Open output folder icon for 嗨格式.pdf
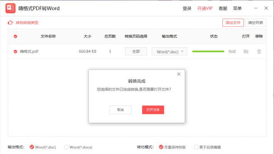Screen dimensions: 274x154 coord(246,51)
